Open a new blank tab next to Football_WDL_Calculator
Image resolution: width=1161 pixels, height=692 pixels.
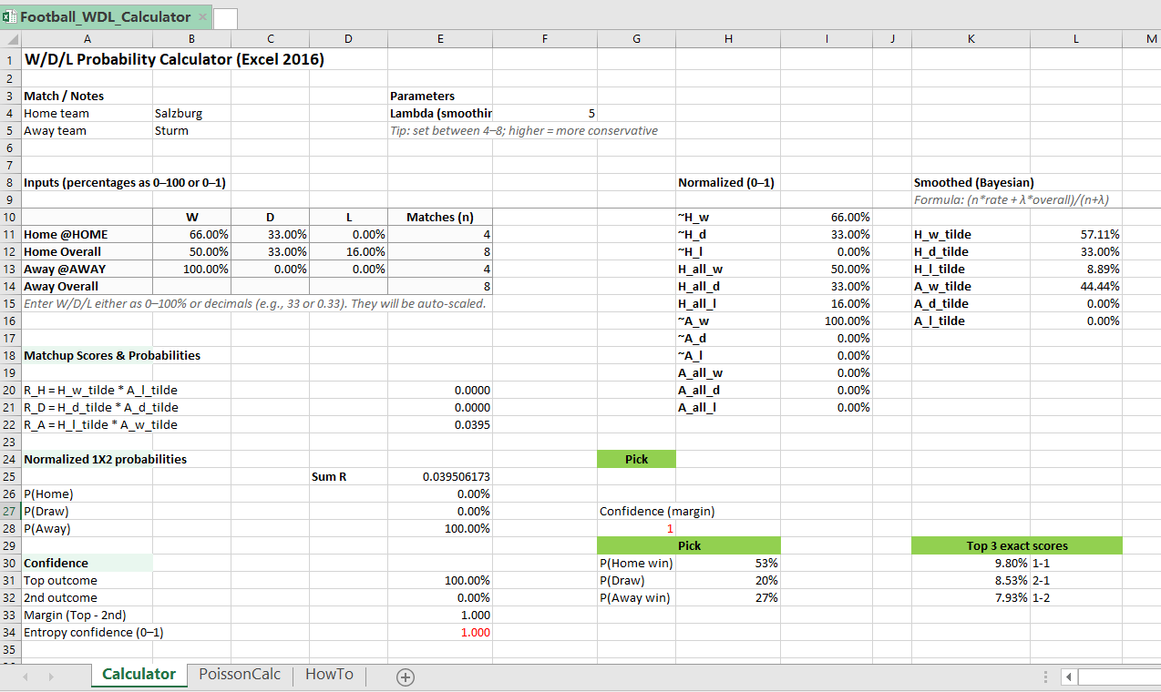(x=226, y=16)
